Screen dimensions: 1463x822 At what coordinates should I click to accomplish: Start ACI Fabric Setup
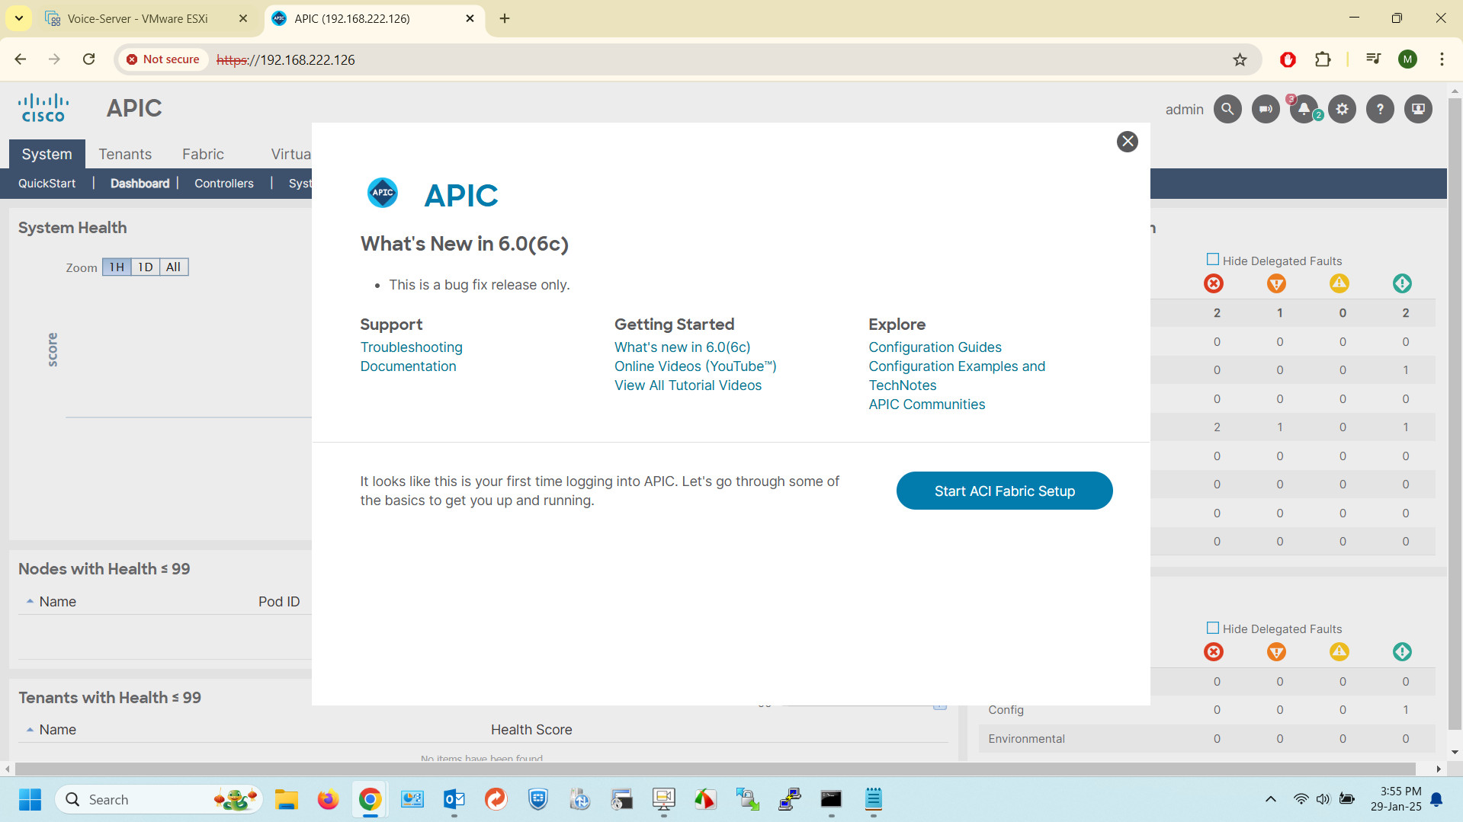1004,491
